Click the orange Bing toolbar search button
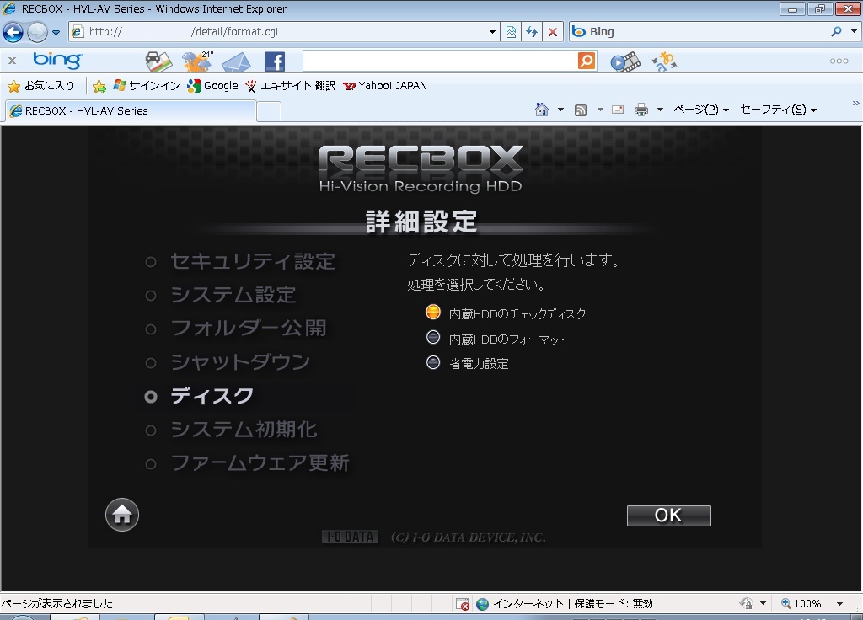 click(587, 61)
